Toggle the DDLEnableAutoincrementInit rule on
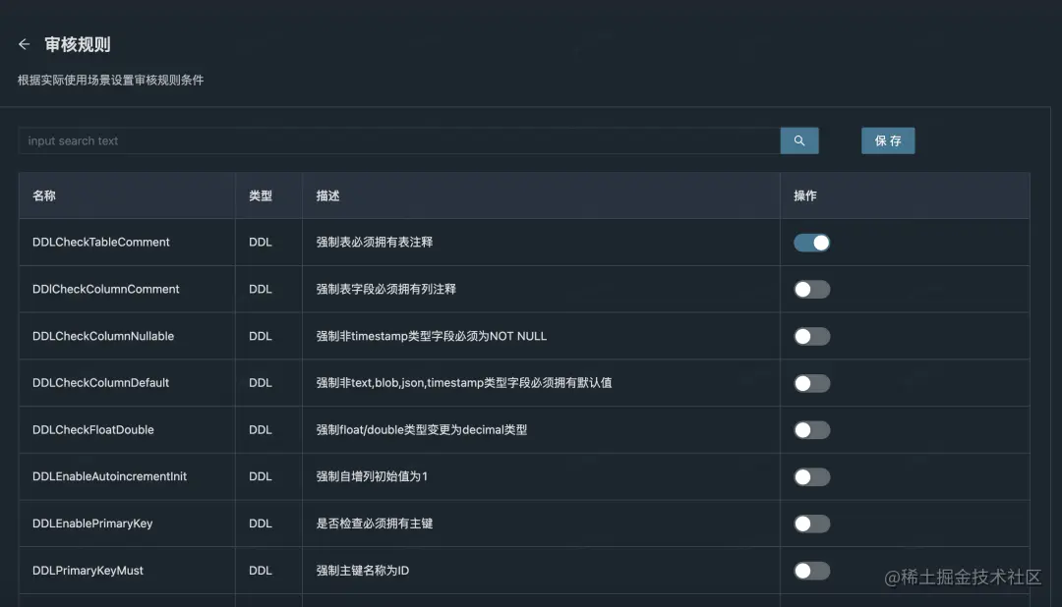This screenshot has width=1062, height=607. click(x=811, y=476)
